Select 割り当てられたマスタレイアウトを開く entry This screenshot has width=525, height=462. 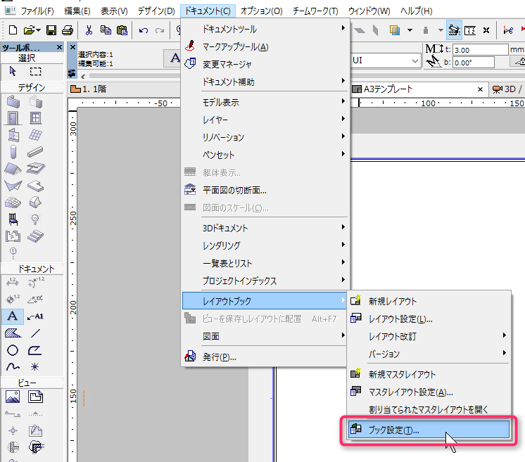429,409
